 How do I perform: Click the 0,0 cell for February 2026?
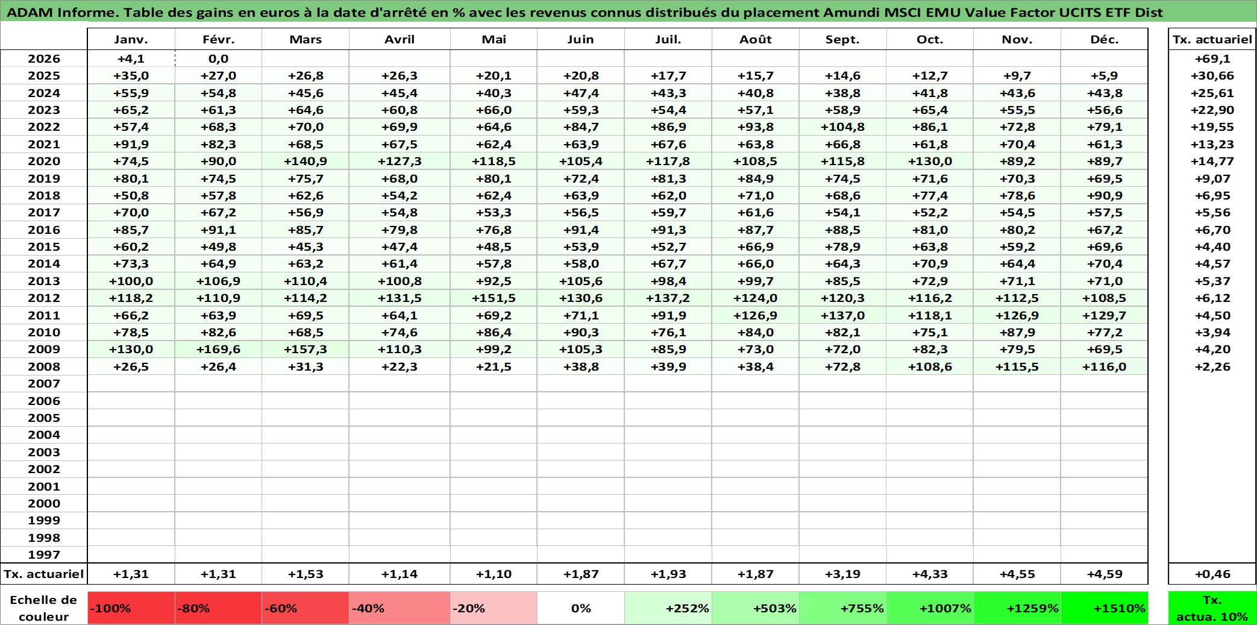pos(218,58)
